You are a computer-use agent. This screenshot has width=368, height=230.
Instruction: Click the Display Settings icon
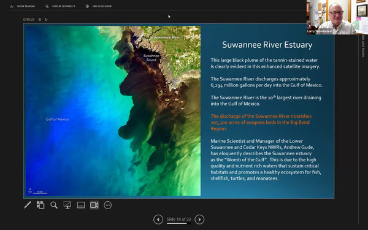pyautogui.click(x=47, y=6)
